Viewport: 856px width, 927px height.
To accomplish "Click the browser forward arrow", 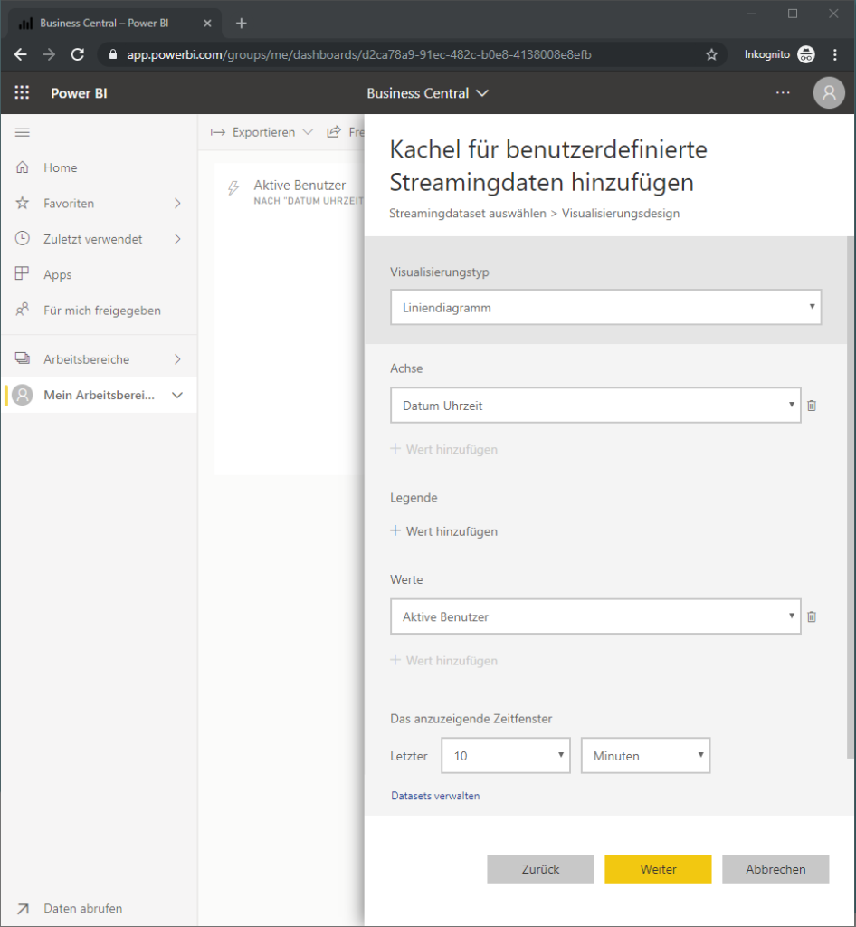I will point(49,54).
